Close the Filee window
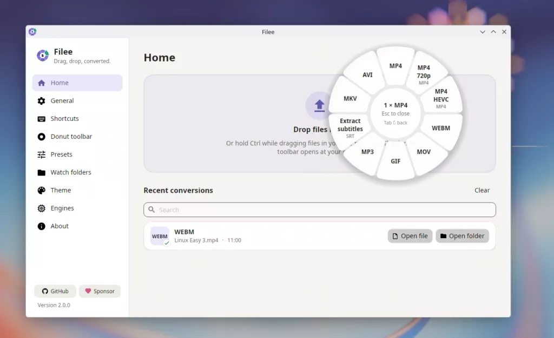Viewport: 554px width, 338px height. tap(504, 32)
